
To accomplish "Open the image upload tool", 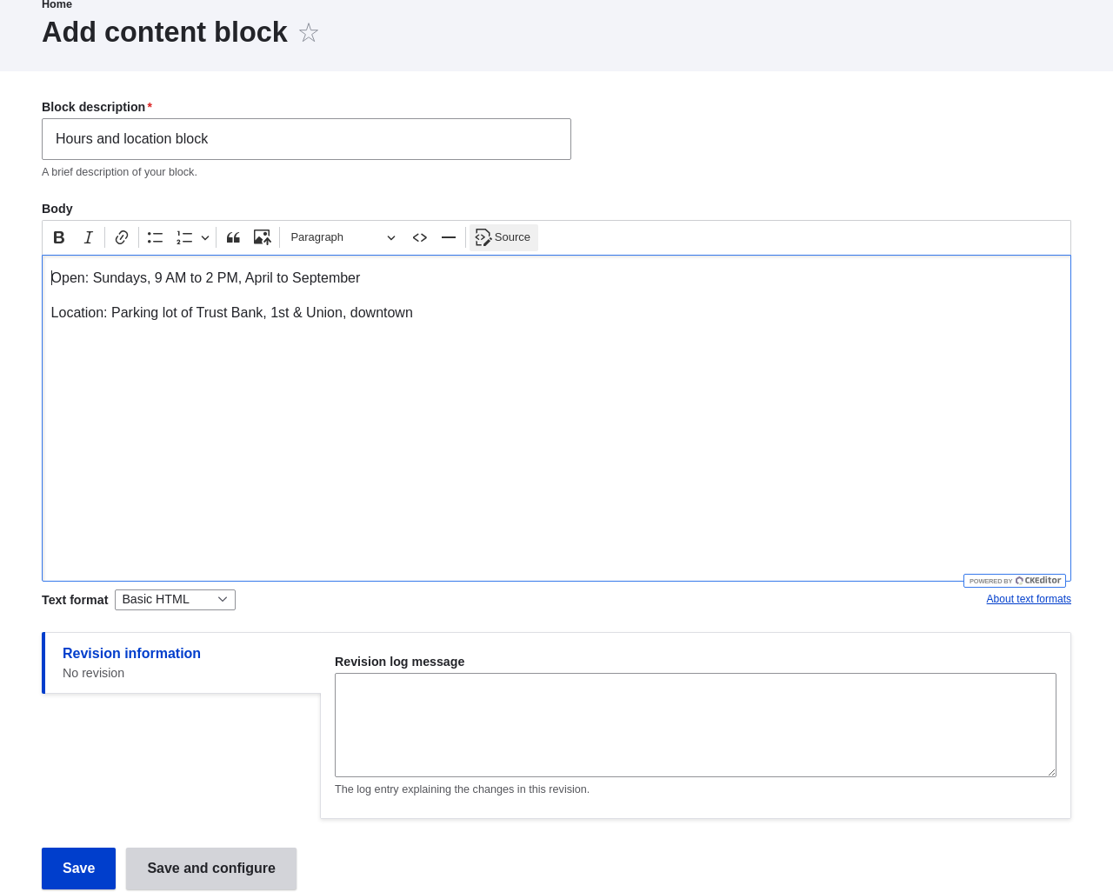I will [262, 237].
